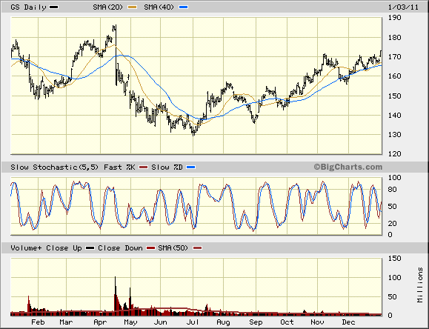Click the Feb month label
The image size is (429, 329).
[x=38, y=322]
